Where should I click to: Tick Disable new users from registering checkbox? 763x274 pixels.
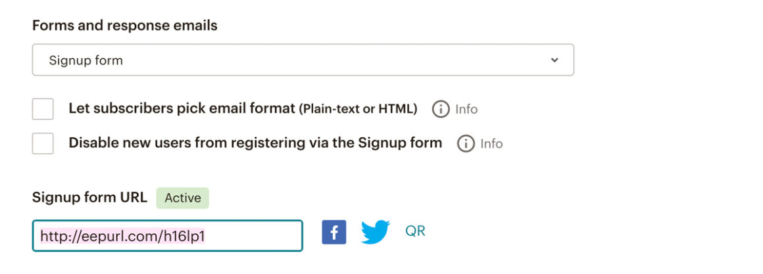point(43,143)
